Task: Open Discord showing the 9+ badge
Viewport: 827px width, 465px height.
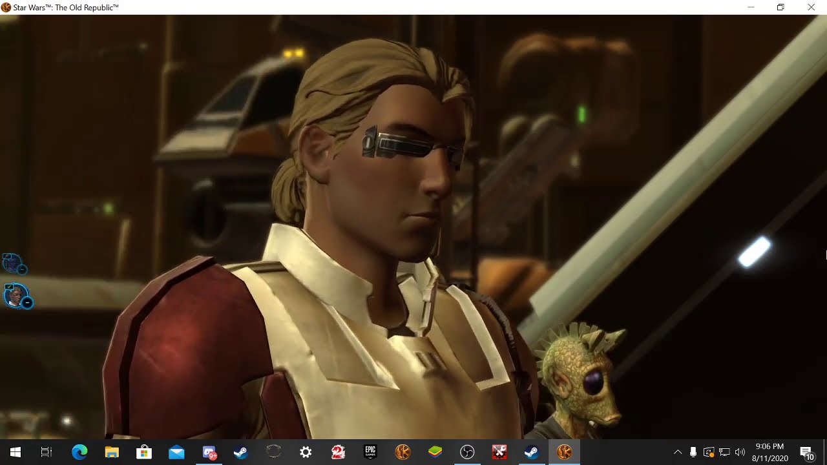Action: coord(209,452)
